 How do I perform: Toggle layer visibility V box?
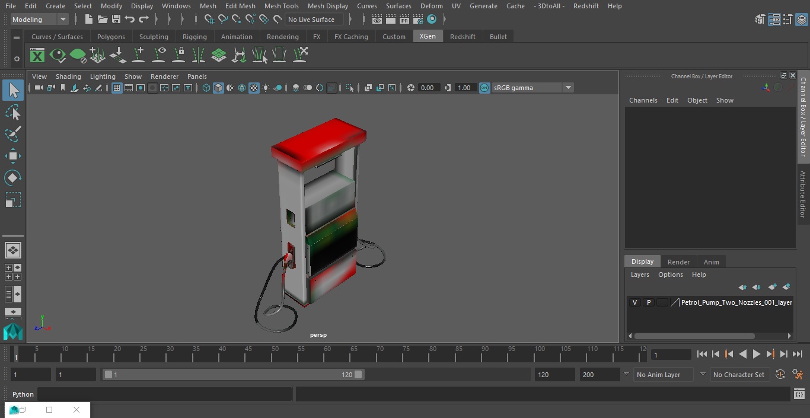coord(634,302)
